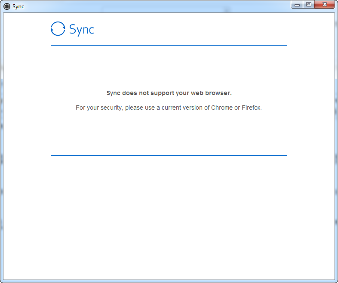Screen dimensions: 338x283
Task: Click the blue circular arrows Sync logo
Action: point(58,29)
